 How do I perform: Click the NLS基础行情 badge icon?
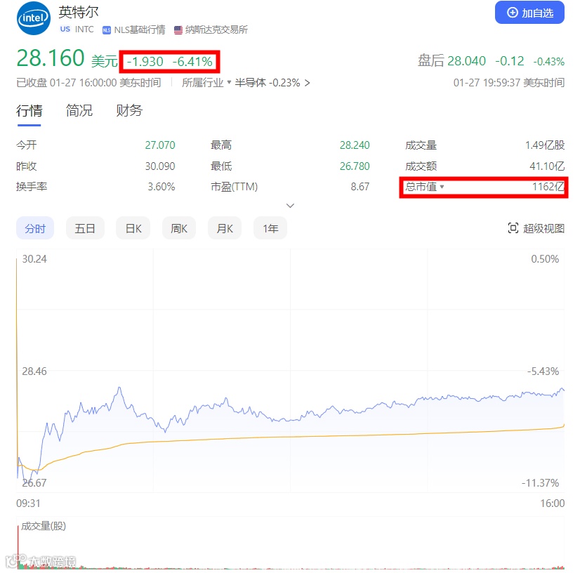point(107,30)
